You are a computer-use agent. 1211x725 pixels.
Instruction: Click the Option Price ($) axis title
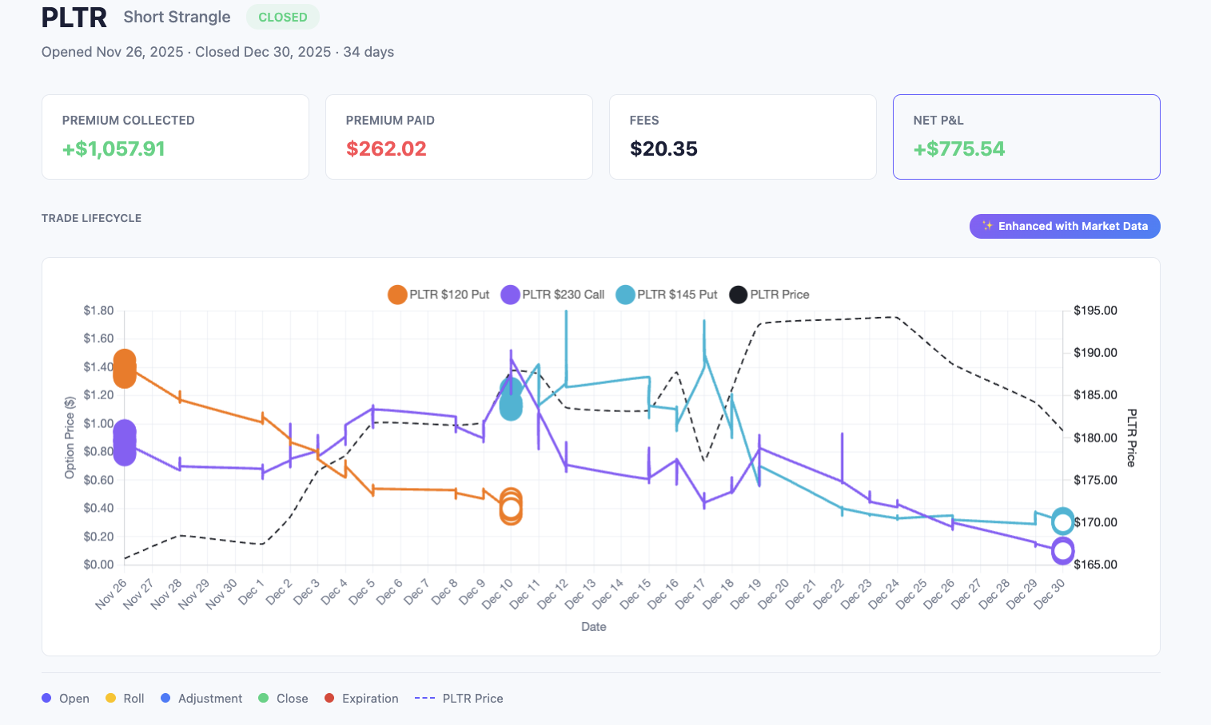[x=70, y=438]
